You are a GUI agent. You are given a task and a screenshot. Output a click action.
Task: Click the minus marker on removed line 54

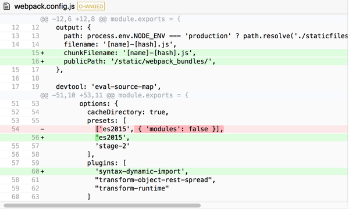(42, 129)
